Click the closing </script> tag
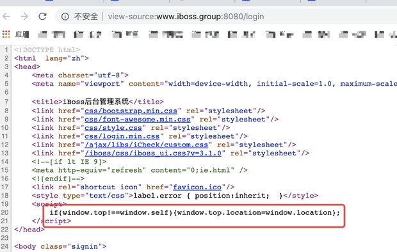 point(51,221)
